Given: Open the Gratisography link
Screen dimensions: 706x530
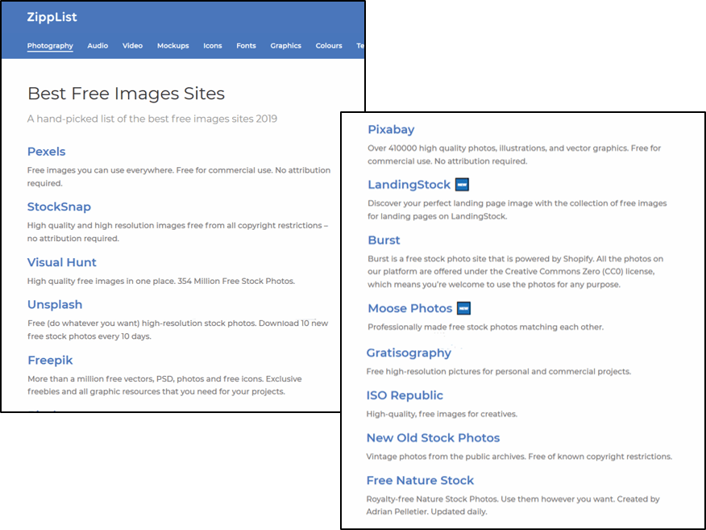Looking at the screenshot, I should tap(409, 353).
